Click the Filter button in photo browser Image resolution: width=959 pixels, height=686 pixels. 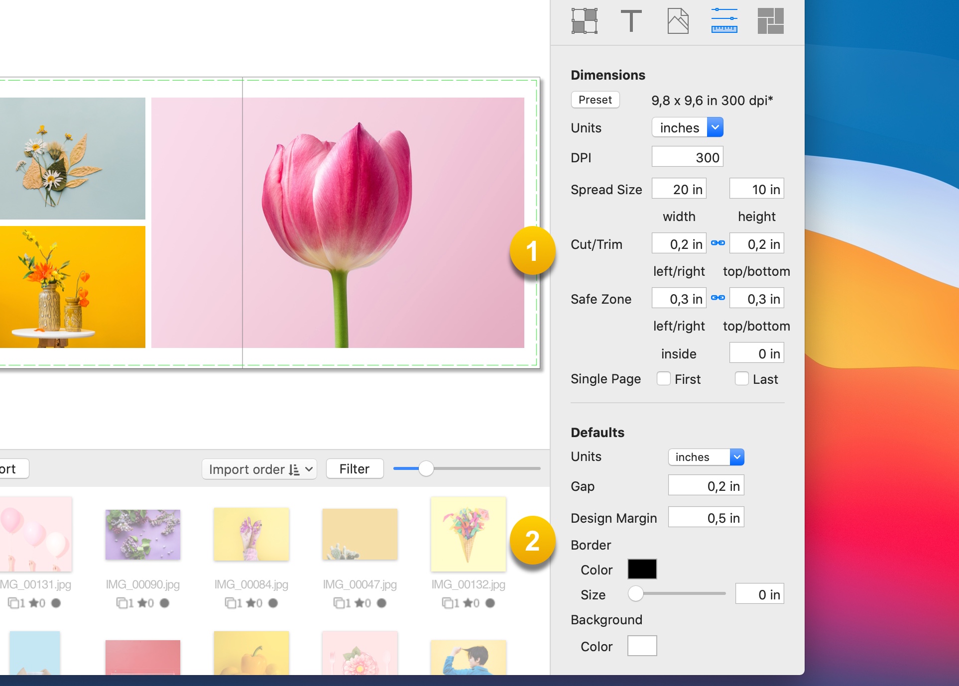click(355, 468)
